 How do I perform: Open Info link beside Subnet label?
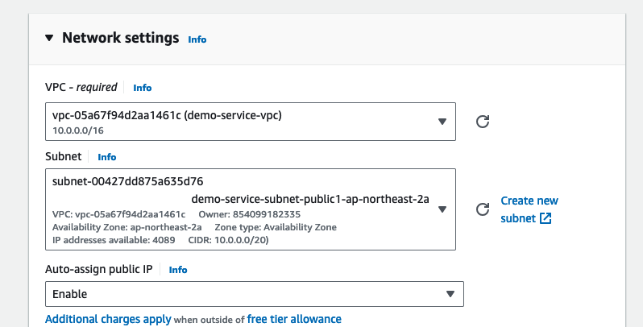pyautogui.click(x=106, y=157)
